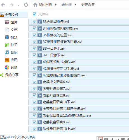Image resolution: width=129 pixels, height=140 pixels.
Task: Uncheck 41游资坐庄新型手法.avi checkbox
Action: [x=34, y=69]
